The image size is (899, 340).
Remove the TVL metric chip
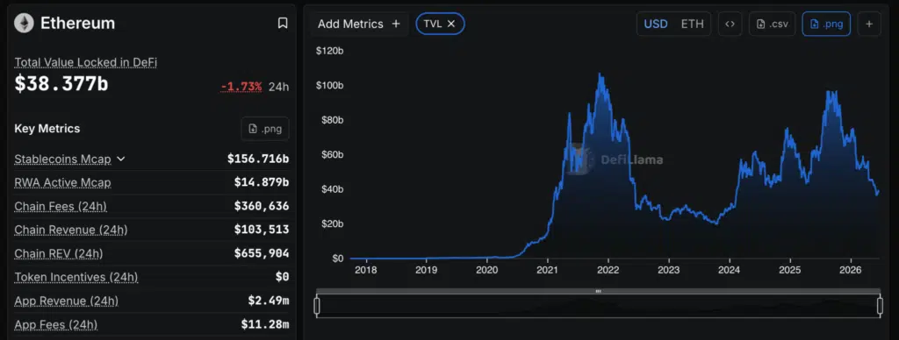451,24
